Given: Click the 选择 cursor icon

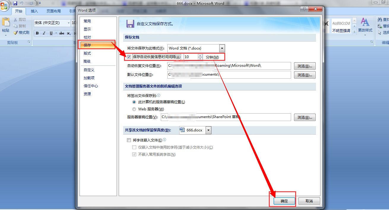Looking at the screenshot, I should pos(380,33).
